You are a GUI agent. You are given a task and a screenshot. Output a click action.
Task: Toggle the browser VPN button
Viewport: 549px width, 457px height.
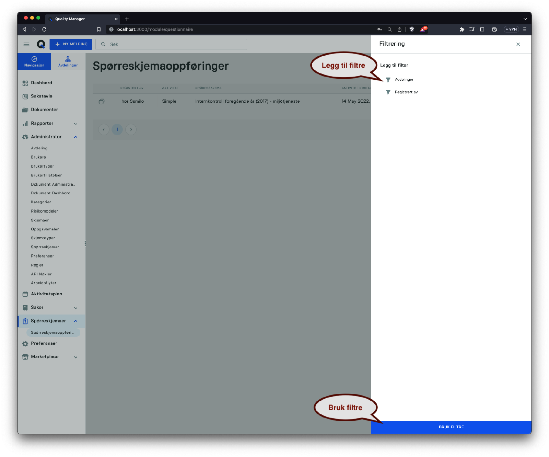pos(511,30)
